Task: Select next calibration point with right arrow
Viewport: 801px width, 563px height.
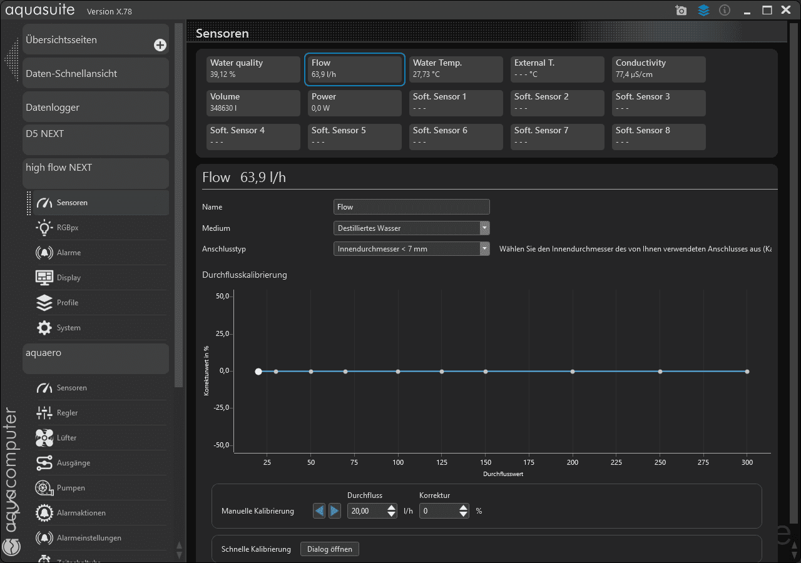Action: (335, 511)
